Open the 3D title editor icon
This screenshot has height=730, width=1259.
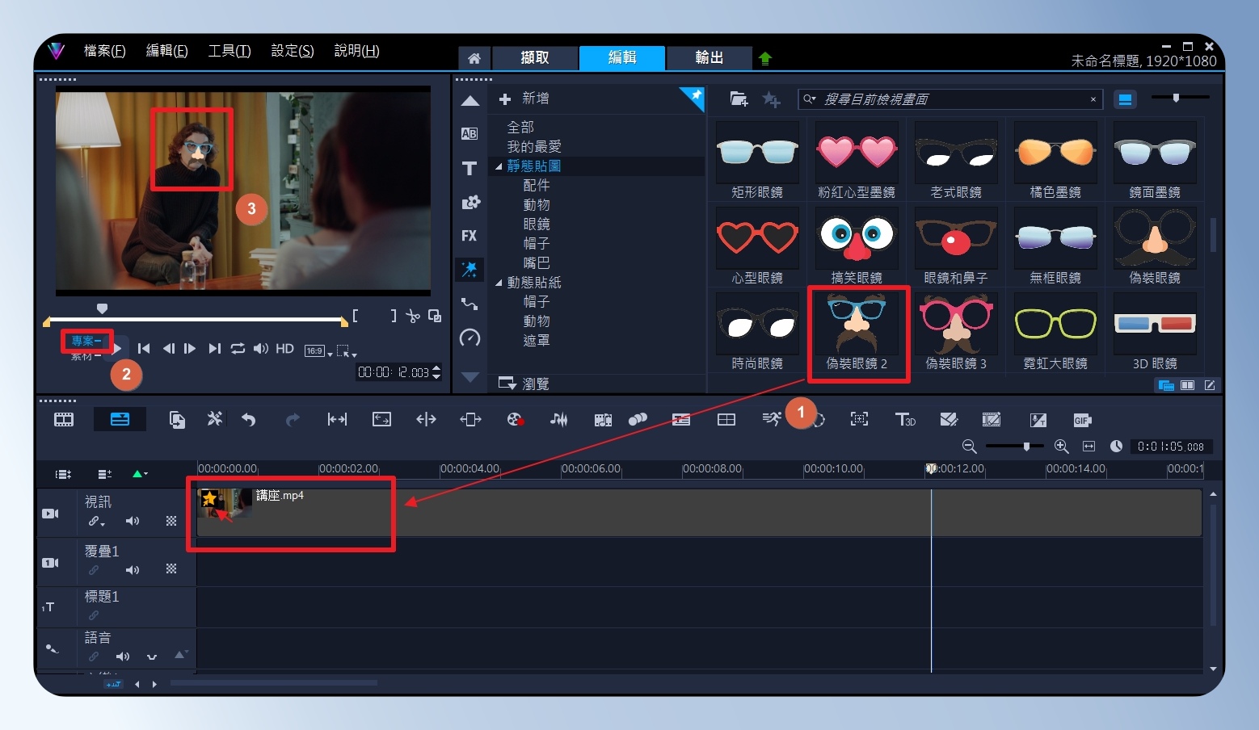(905, 419)
